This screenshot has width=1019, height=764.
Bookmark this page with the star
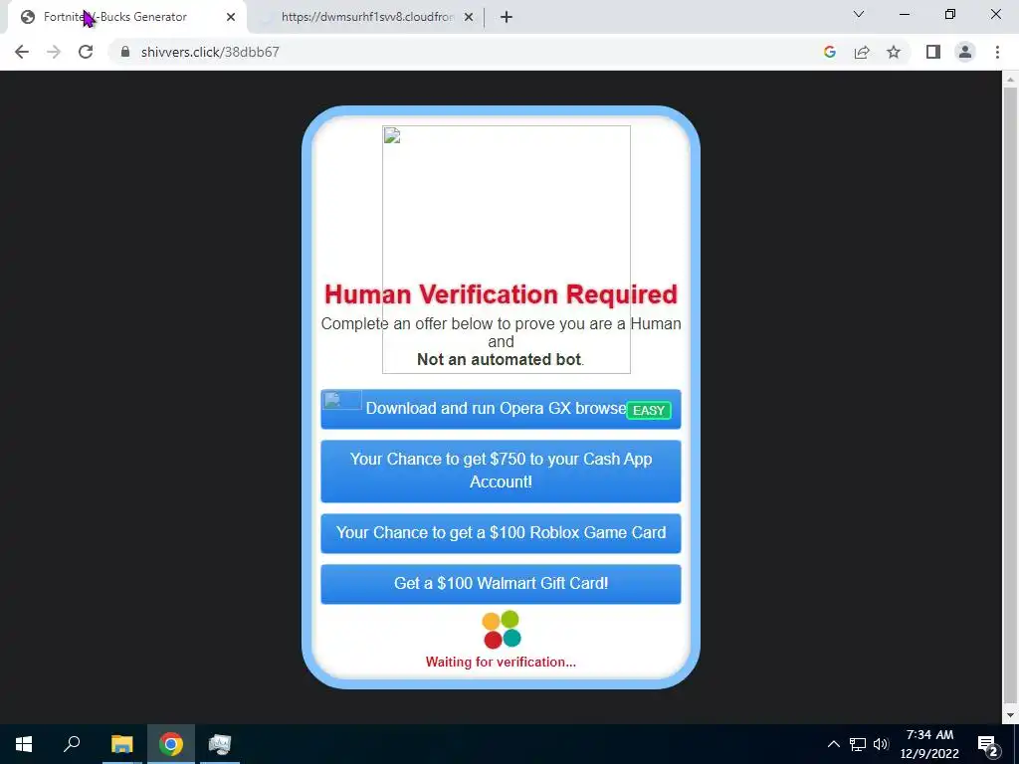894,52
